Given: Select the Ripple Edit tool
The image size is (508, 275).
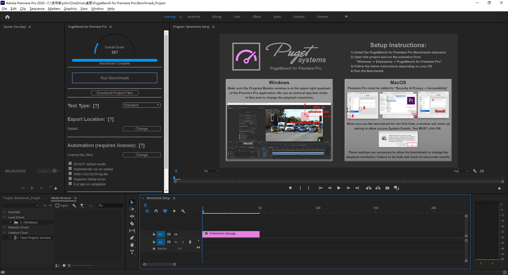Looking at the screenshot, I should point(132,216).
